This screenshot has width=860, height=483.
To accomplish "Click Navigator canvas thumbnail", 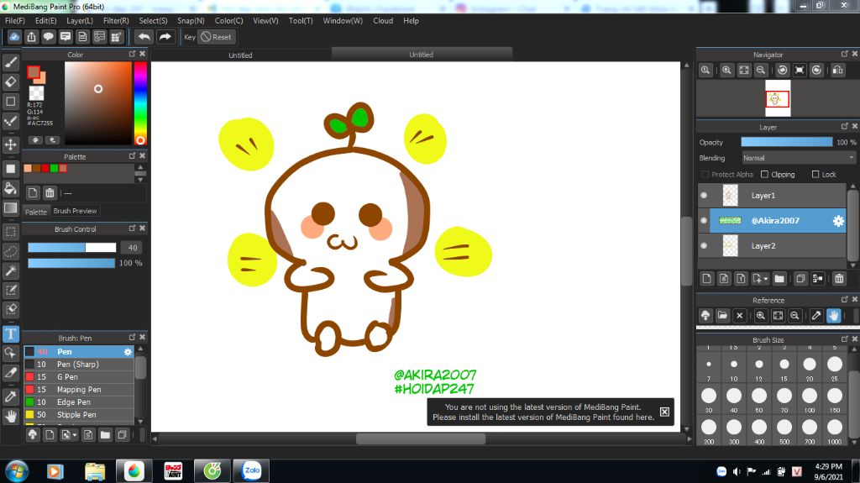I will tap(778, 98).
